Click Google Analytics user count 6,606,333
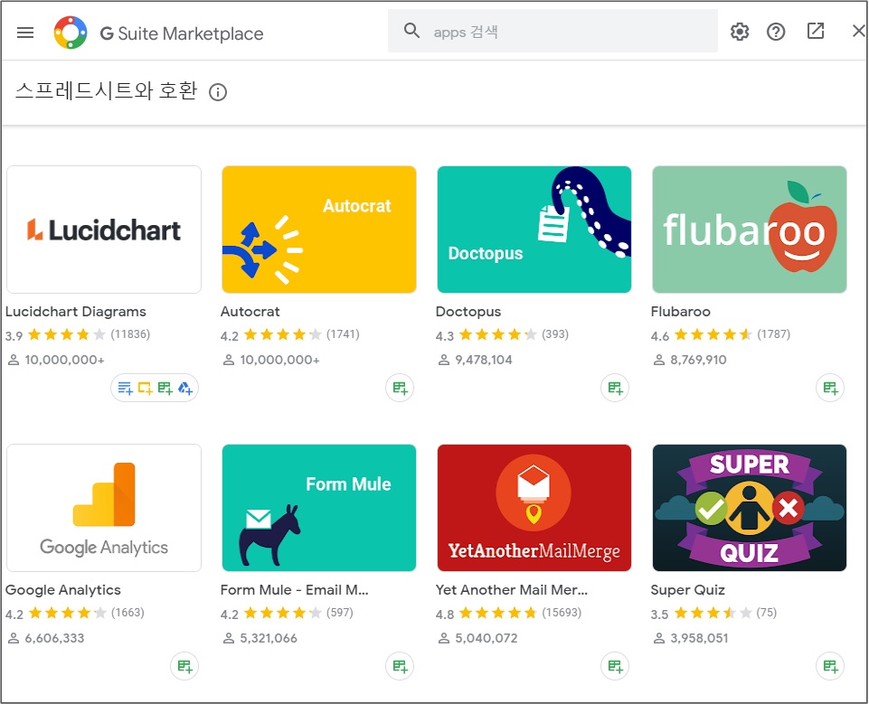Image resolution: width=869 pixels, height=704 pixels. (x=54, y=638)
